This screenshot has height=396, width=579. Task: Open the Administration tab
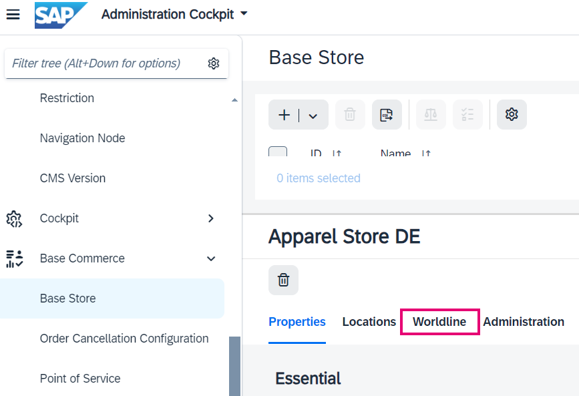[524, 322]
